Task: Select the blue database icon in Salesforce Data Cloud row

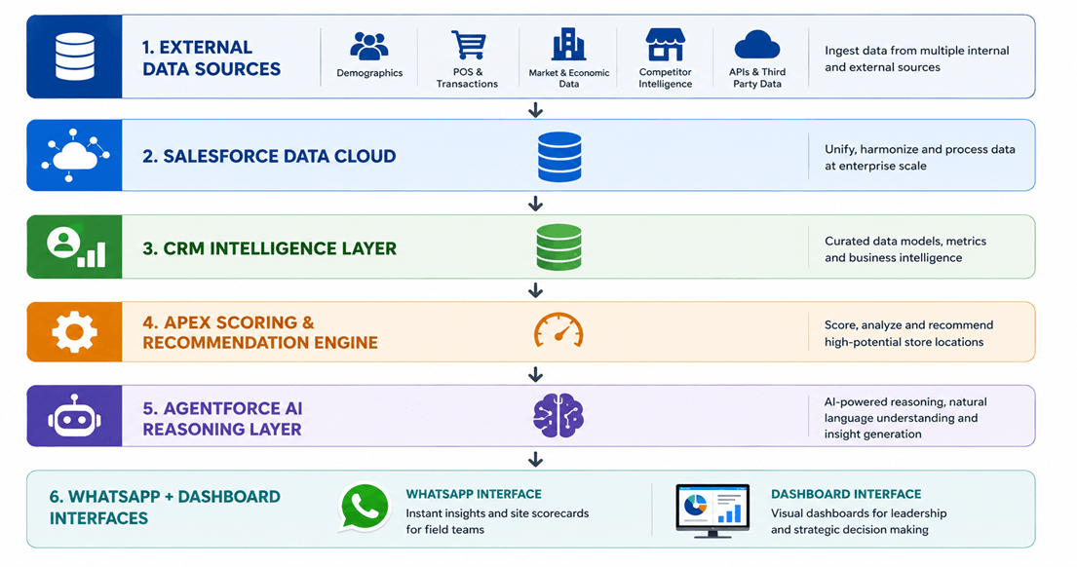Action: click(x=559, y=157)
